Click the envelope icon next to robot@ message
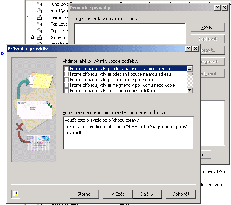The image size is (231, 205). pos(39,11)
